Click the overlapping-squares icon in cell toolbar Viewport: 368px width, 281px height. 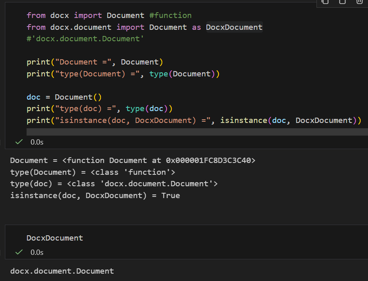(x=325, y=2)
